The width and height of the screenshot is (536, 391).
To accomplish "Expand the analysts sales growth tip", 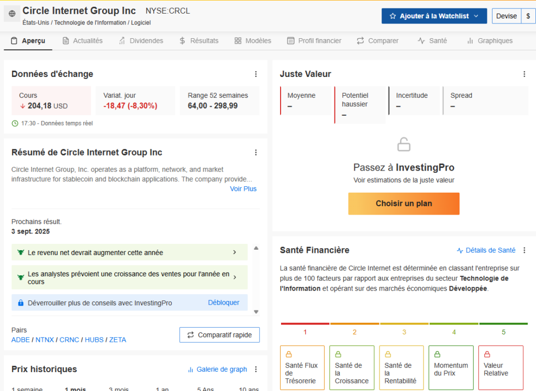I will tap(234, 277).
